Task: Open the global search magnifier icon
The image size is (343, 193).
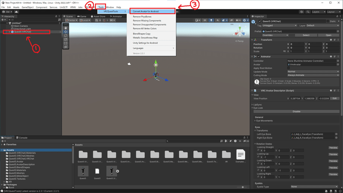Action: (308, 12)
